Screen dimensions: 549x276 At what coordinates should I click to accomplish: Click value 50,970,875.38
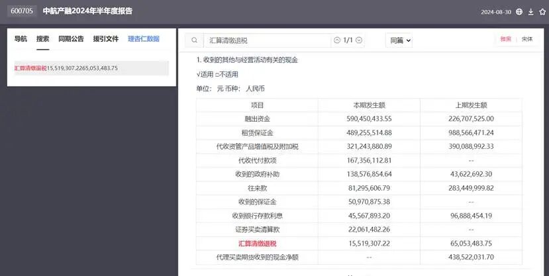pyautogui.click(x=369, y=202)
